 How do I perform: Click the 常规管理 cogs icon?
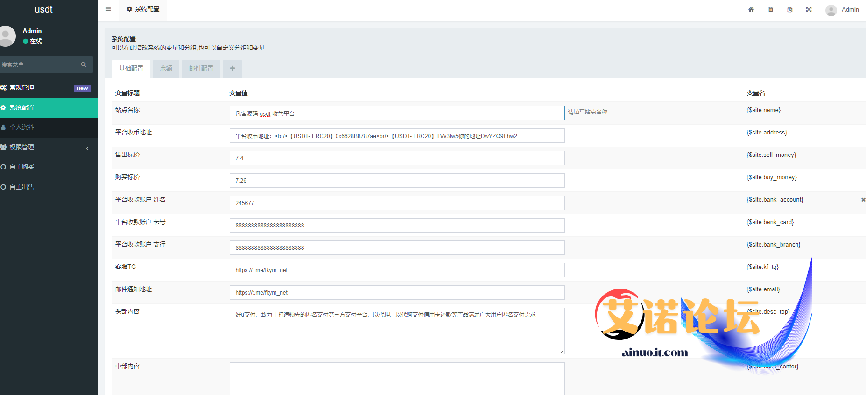3,88
